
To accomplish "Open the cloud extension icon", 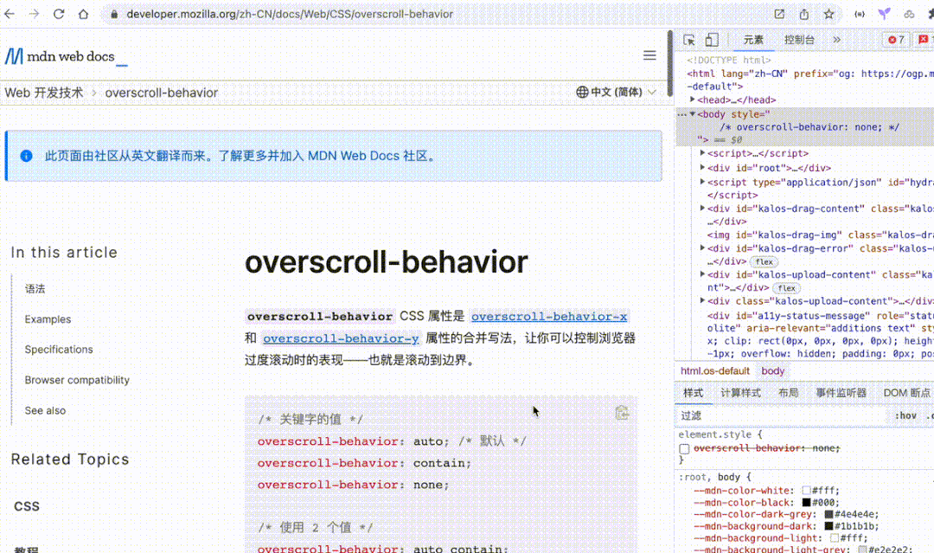I will point(909,14).
